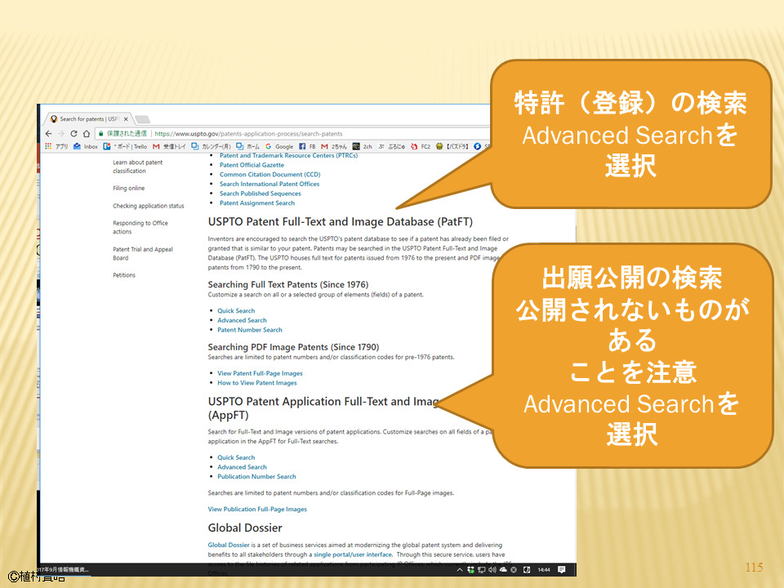784x588 pixels.
Task: Click the uspto.gov address bar URL
Action: click(248, 133)
